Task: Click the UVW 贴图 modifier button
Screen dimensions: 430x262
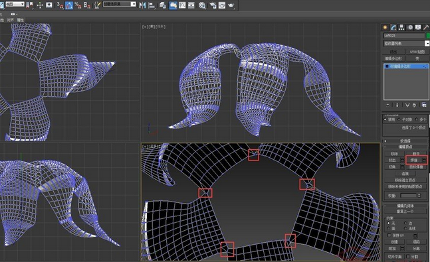Action: point(417,52)
